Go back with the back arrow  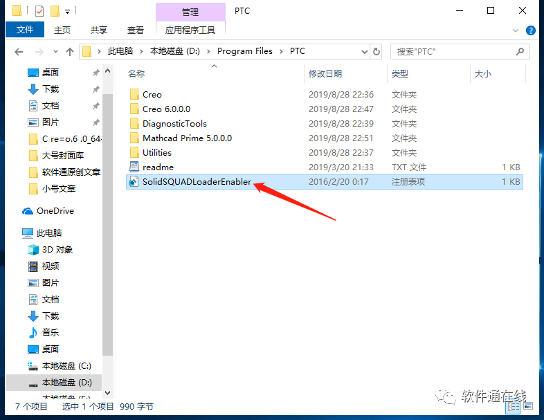(19, 52)
